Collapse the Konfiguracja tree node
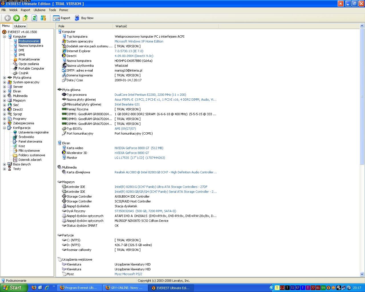Image resolution: width=365 pixels, height=292 pixels. point(4,128)
